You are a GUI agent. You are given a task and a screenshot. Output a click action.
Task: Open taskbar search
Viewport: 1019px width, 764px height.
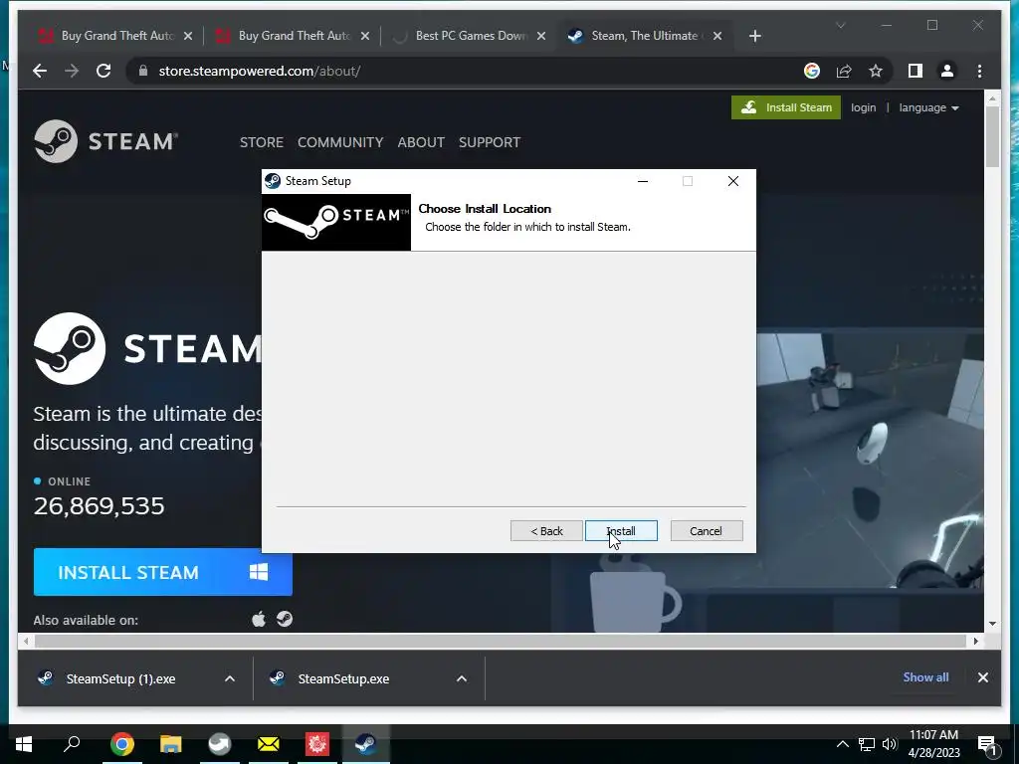tap(72, 744)
